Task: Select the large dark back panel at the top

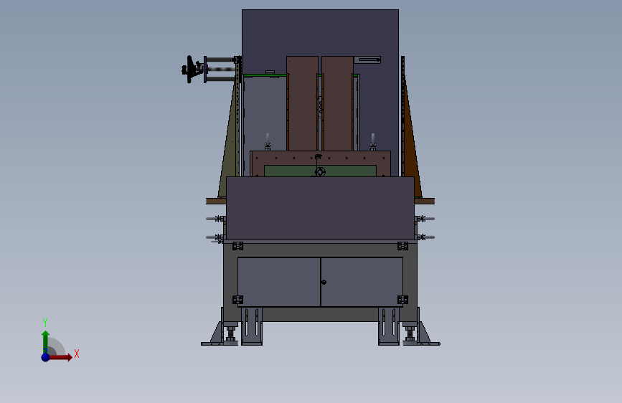Action: (x=320, y=34)
